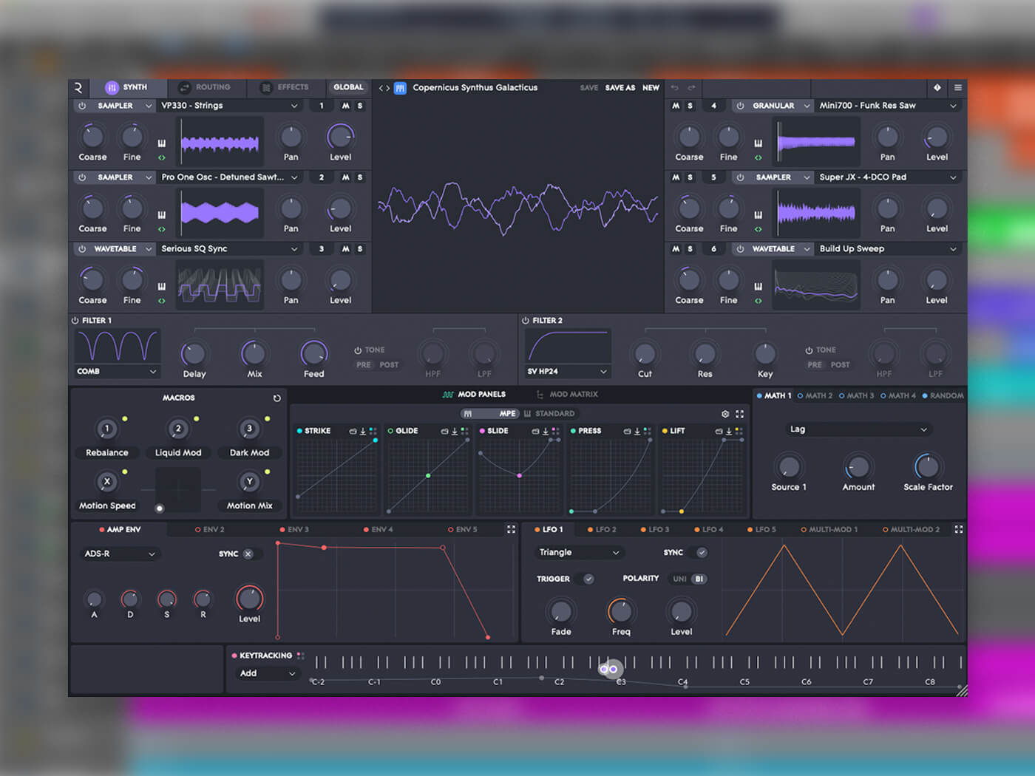
Task: Click the green link icon on Serious SQ Sync oscillator
Action: pos(162,301)
